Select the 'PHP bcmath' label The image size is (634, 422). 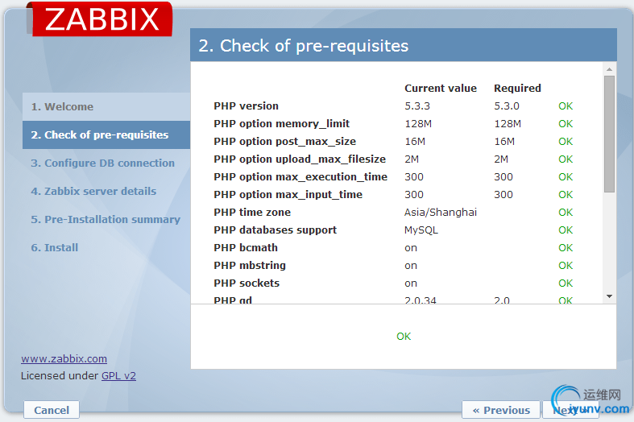246,248
